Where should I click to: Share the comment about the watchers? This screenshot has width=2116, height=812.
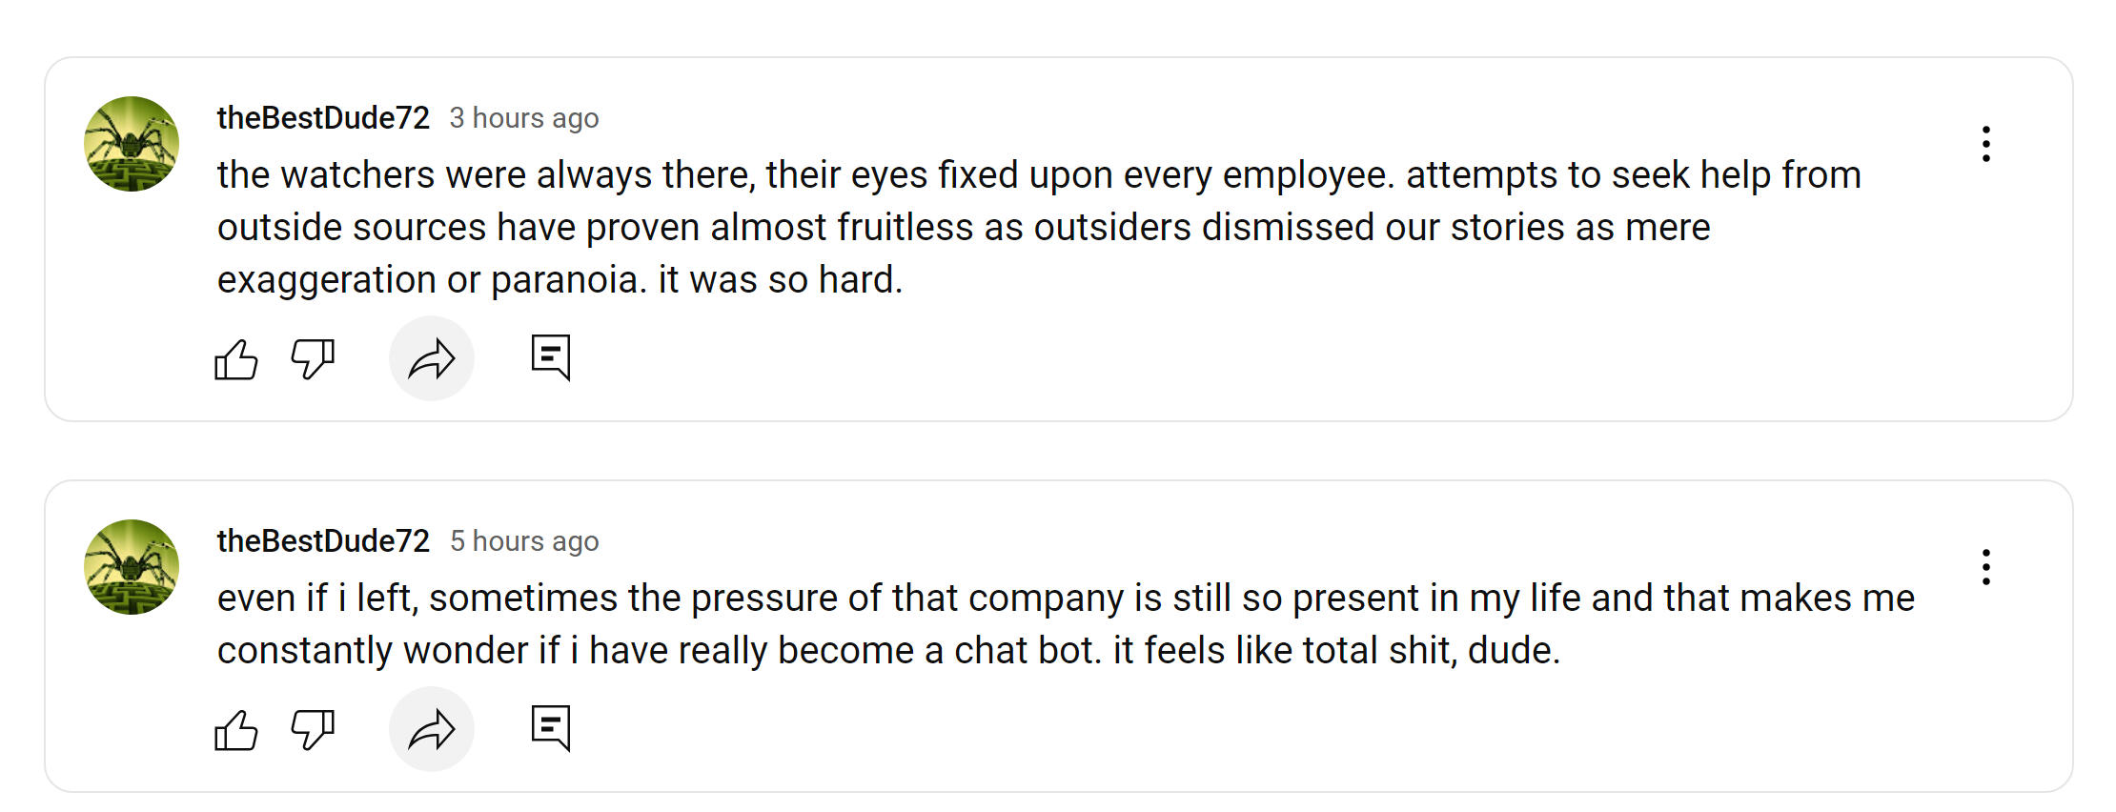(432, 359)
